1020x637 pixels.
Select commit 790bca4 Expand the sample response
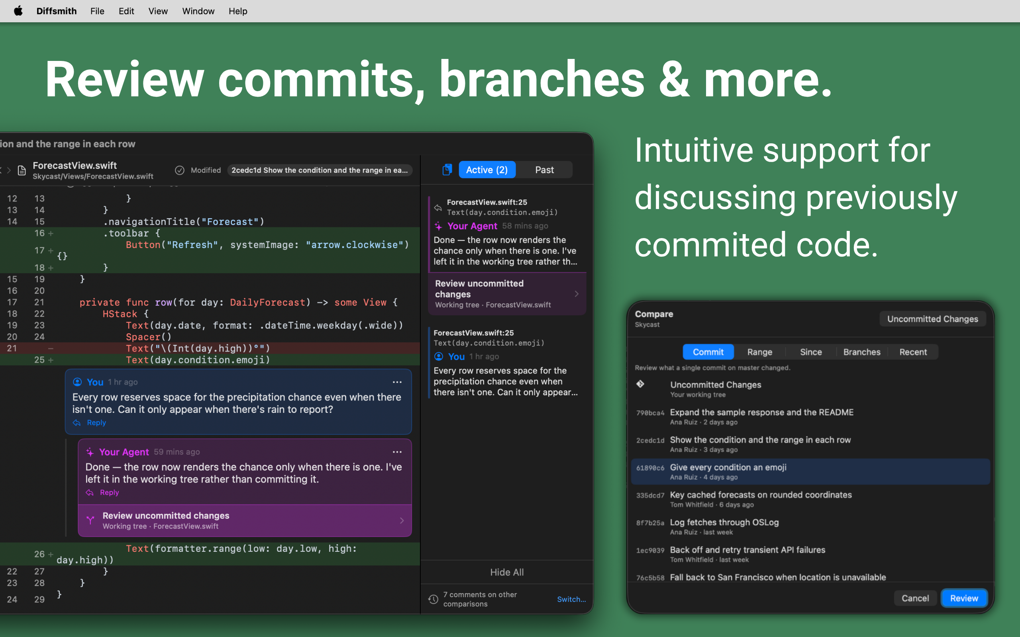tap(810, 417)
